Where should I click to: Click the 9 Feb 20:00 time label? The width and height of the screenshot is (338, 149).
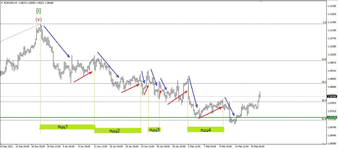226,146
